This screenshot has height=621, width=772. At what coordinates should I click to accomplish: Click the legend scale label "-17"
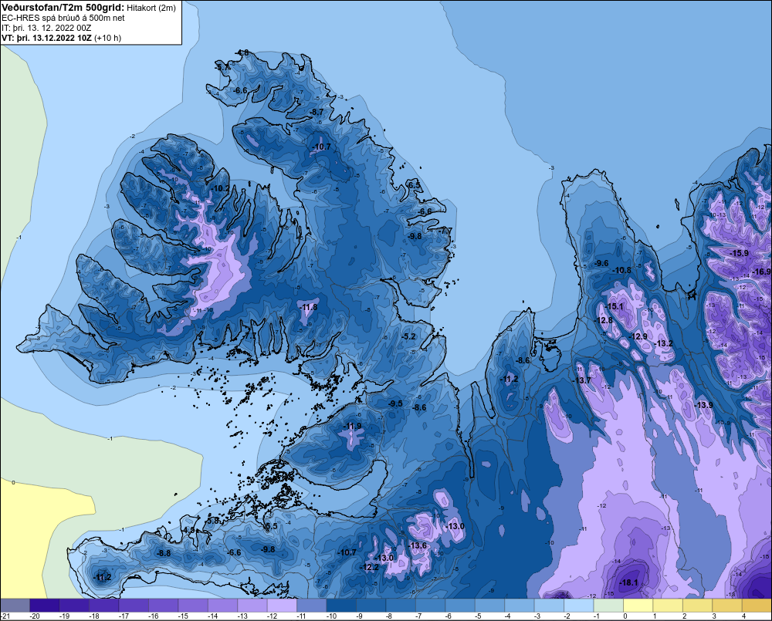coord(124,616)
